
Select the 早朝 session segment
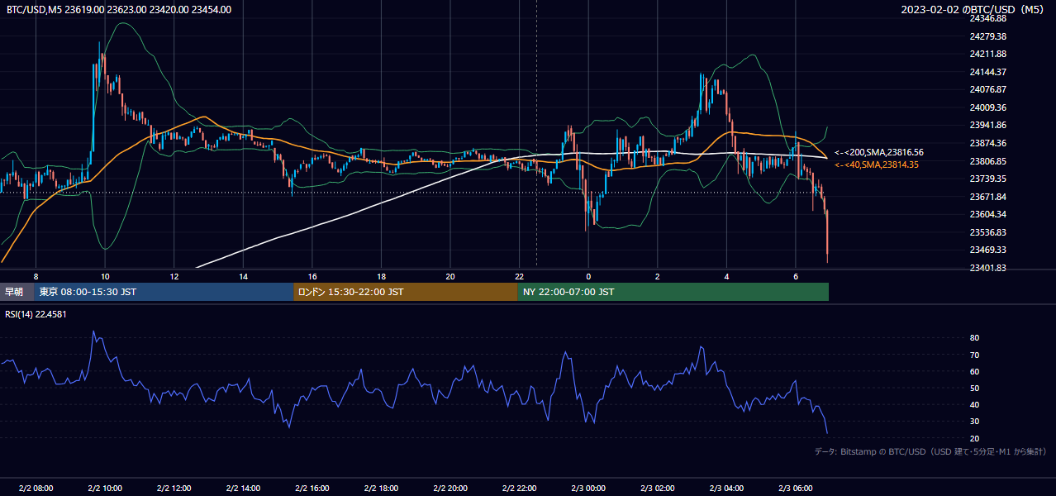click(17, 292)
